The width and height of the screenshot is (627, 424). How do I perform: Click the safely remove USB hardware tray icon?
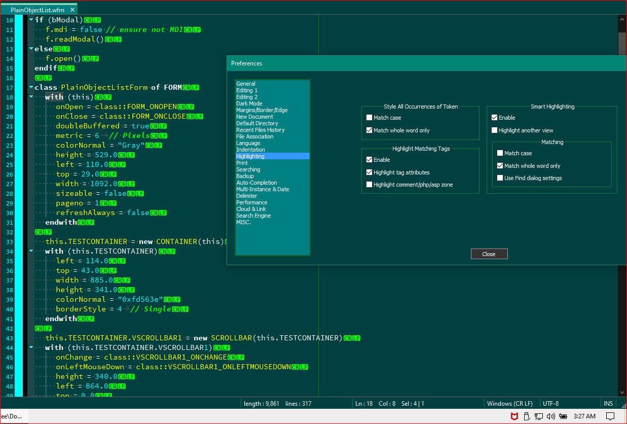[526, 416]
